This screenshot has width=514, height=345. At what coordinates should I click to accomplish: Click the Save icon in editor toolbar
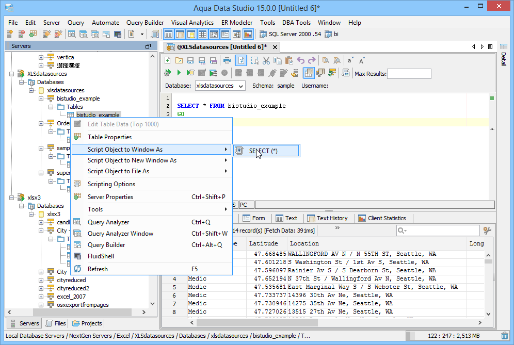(x=190, y=60)
